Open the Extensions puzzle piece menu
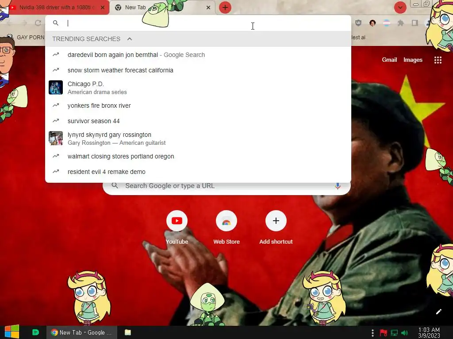This screenshot has width=453, height=339. pos(400,23)
